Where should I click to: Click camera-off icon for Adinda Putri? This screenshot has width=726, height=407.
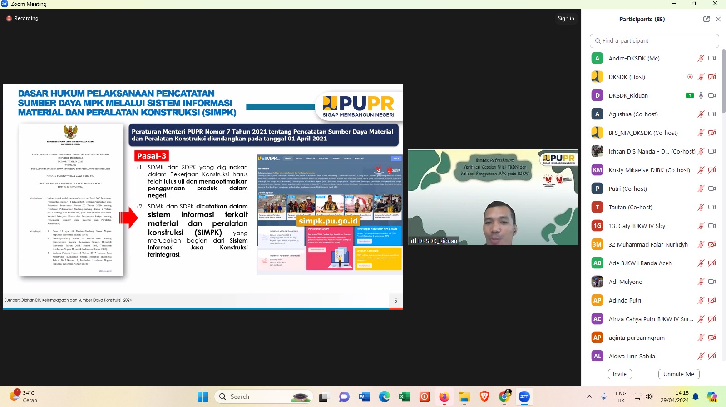coord(712,300)
